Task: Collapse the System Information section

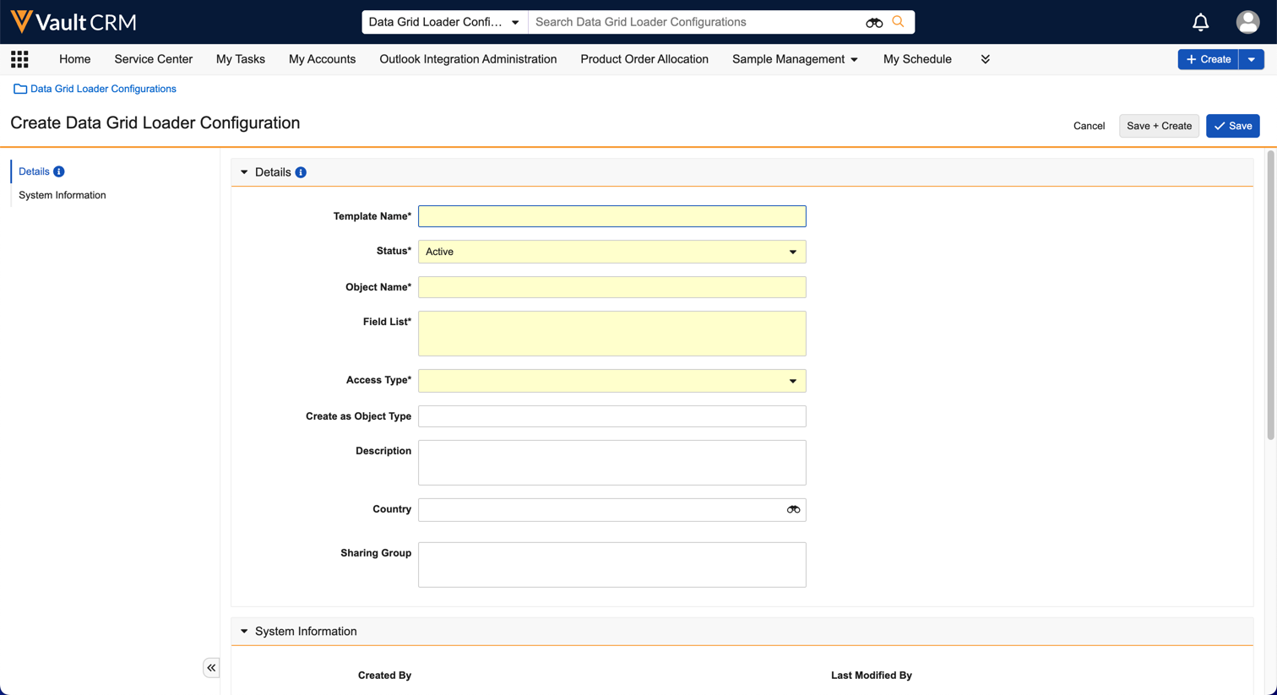Action: click(x=244, y=632)
